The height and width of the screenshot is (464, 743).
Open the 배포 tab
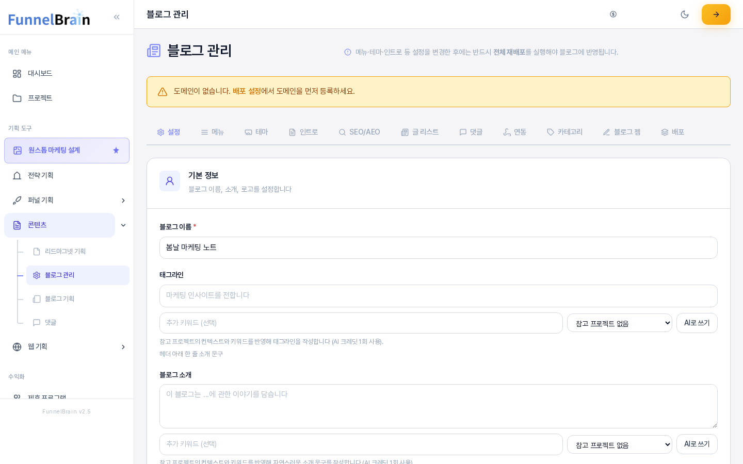[x=673, y=132]
